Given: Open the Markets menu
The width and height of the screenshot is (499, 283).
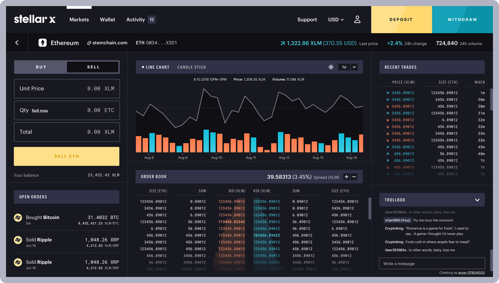Looking at the screenshot, I should coord(79,20).
